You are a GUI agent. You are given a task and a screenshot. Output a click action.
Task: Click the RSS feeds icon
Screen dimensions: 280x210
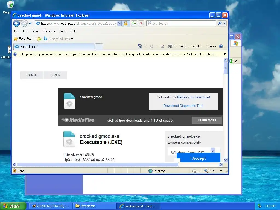[x=151, y=46]
